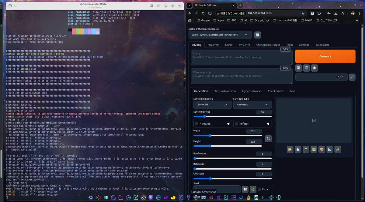
Task: Open the Stable Diffusion checkpoint dropdown
Action: click(x=220, y=35)
